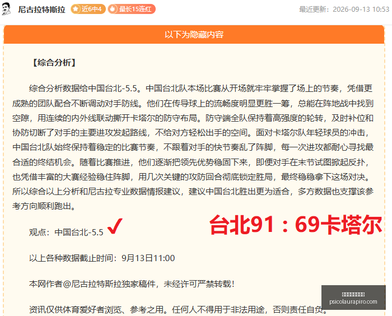The height and width of the screenshot is (316, 392).
Task: Click the 以上各种数据截止时间：9月13日11:00 line
Action: tap(102, 258)
